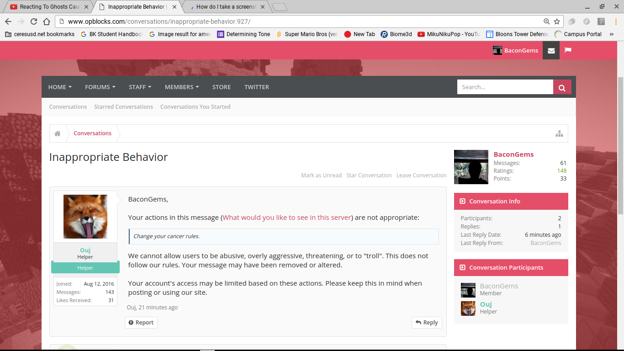The width and height of the screenshot is (624, 351).
Task: Click Ouj participant fox thumbnail
Action: click(468, 308)
